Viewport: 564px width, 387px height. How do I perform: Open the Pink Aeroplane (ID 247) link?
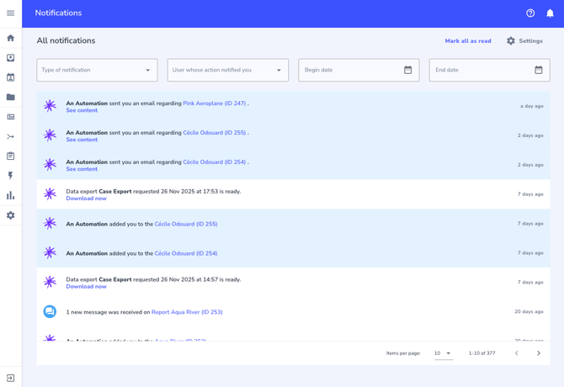(x=215, y=103)
